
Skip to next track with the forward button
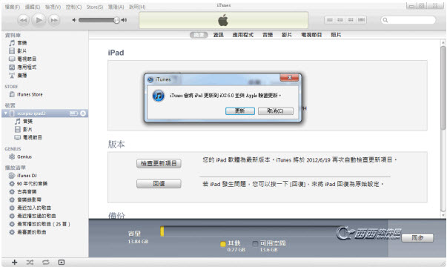pos(54,20)
